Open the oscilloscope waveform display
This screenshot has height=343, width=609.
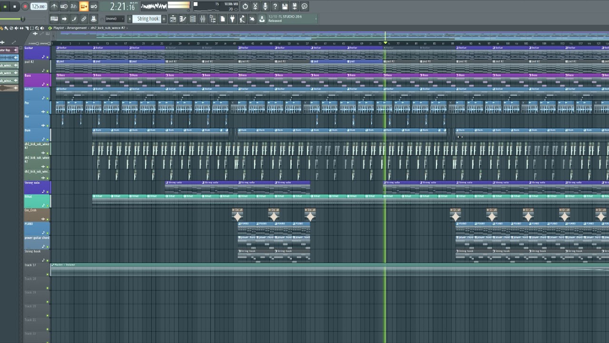coord(154,6)
